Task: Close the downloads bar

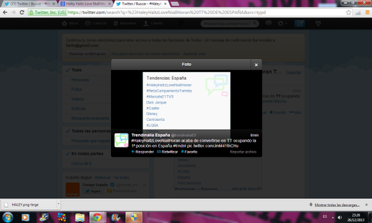Action: pos(366,204)
